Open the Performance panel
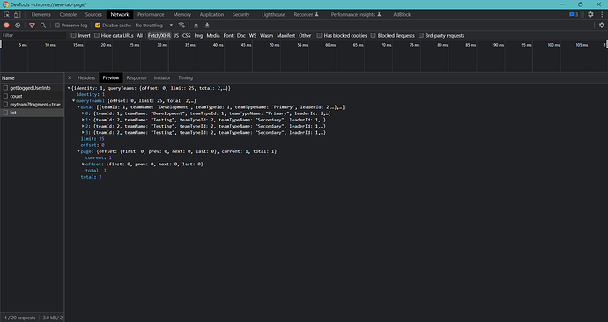 [151, 14]
